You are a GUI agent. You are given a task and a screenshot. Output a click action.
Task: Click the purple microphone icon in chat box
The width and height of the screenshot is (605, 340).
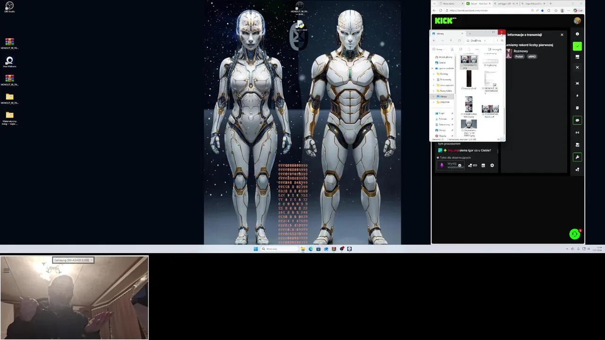442,165
